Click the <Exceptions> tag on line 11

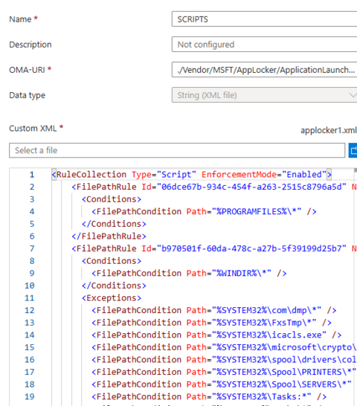coord(112,298)
